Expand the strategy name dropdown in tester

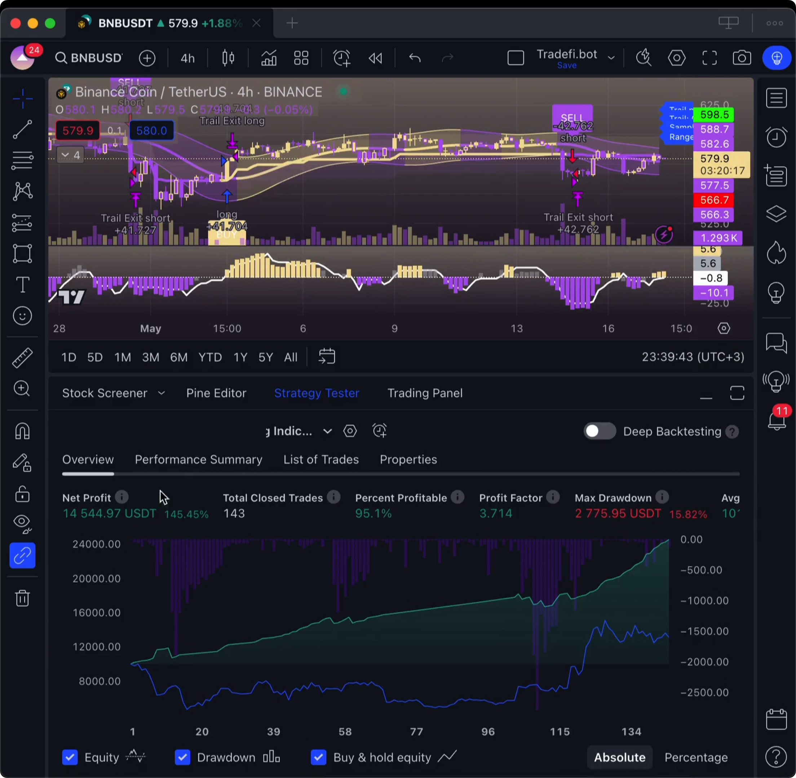click(327, 432)
